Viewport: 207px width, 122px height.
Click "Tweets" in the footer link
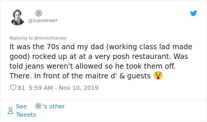pos(26,115)
